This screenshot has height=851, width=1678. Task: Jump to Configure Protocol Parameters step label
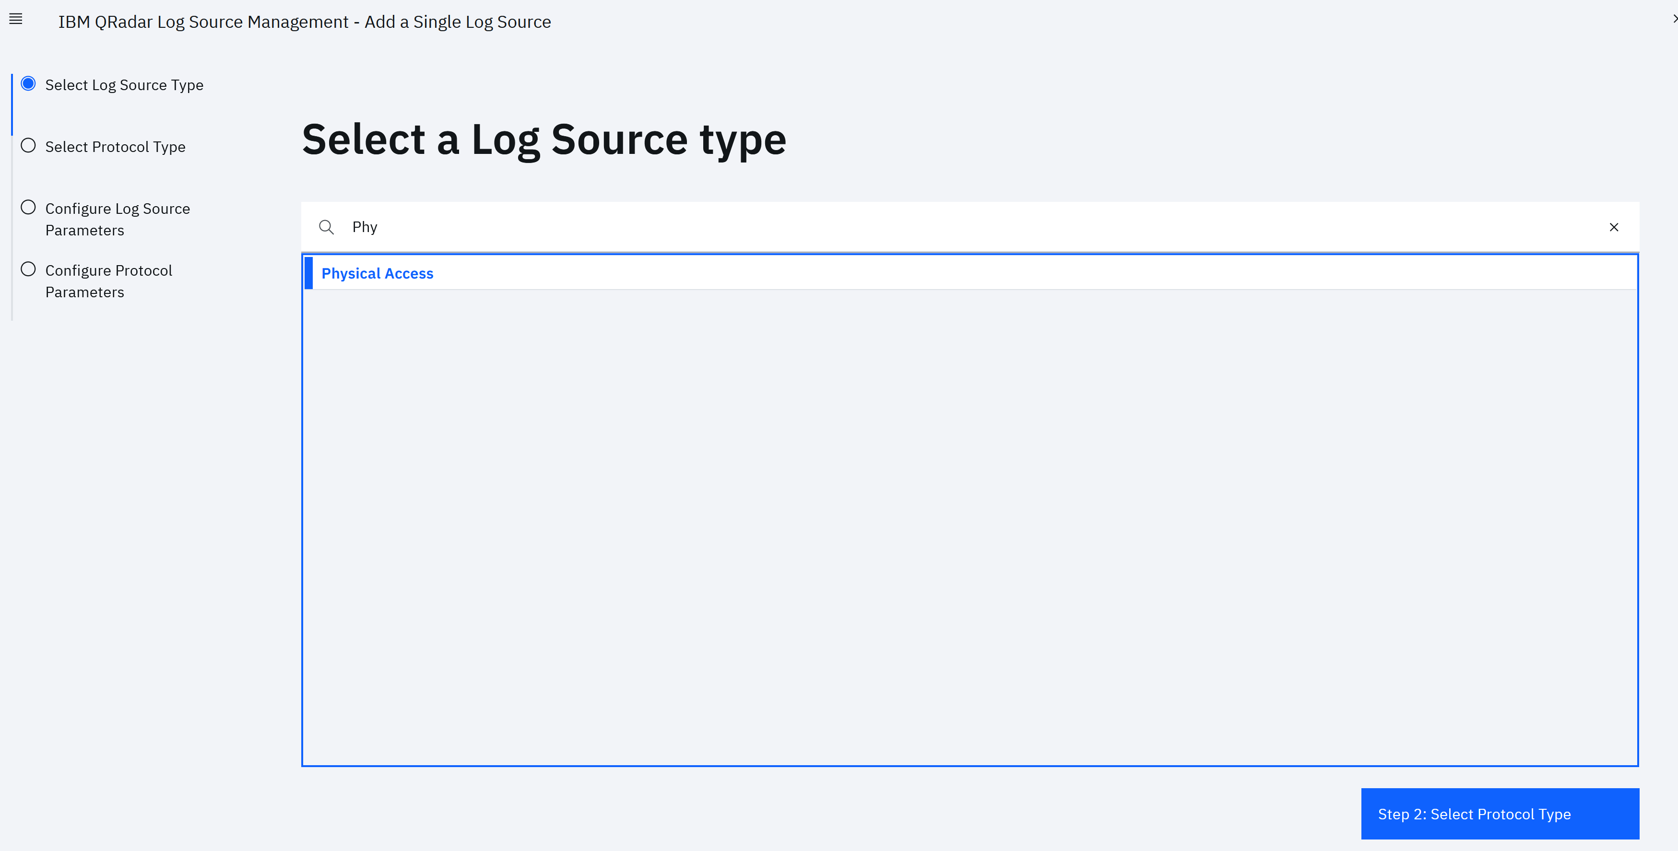(x=109, y=281)
